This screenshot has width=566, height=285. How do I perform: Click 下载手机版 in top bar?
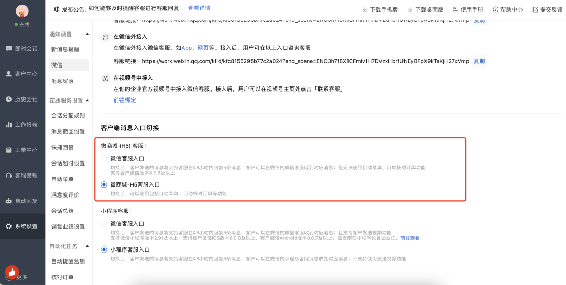click(x=380, y=10)
